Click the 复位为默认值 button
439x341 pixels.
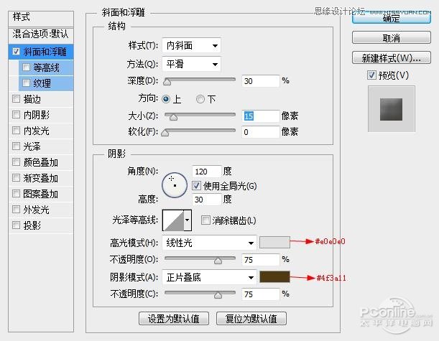(x=251, y=318)
